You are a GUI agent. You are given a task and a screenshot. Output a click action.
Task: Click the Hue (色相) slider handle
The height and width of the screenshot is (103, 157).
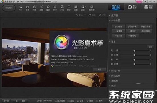point(134,60)
